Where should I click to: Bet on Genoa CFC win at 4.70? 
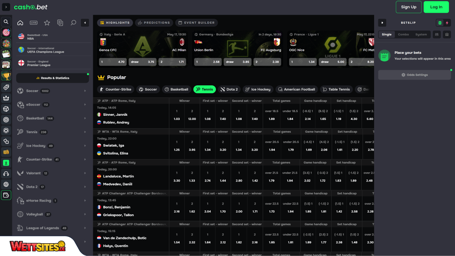pyautogui.click(x=113, y=62)
